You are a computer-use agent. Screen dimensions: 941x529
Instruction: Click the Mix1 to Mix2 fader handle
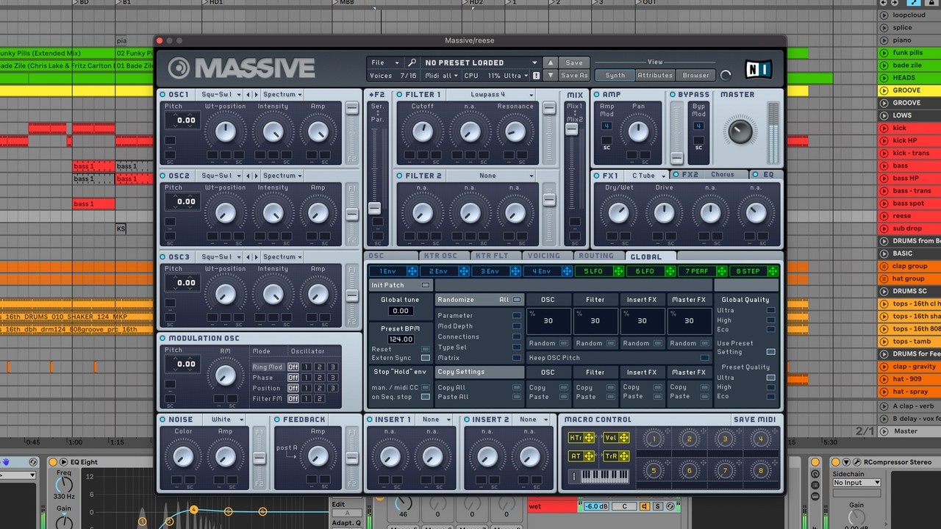point(571,129)
